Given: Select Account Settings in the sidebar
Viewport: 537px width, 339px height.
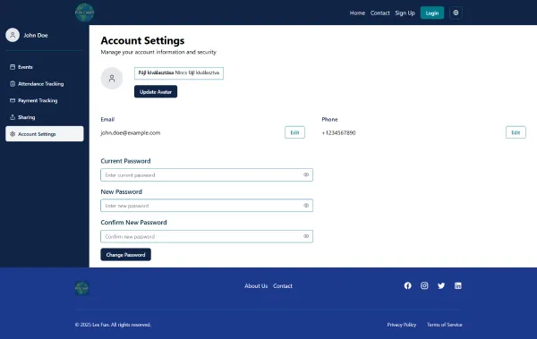Looking at the screenshot, I should pos(44,134).
